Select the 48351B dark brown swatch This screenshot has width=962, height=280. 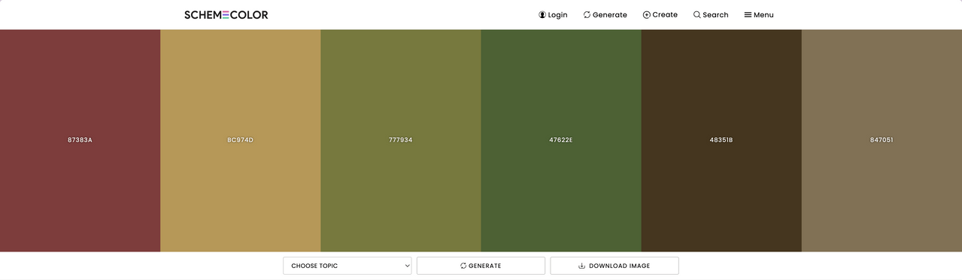[721, 140]
